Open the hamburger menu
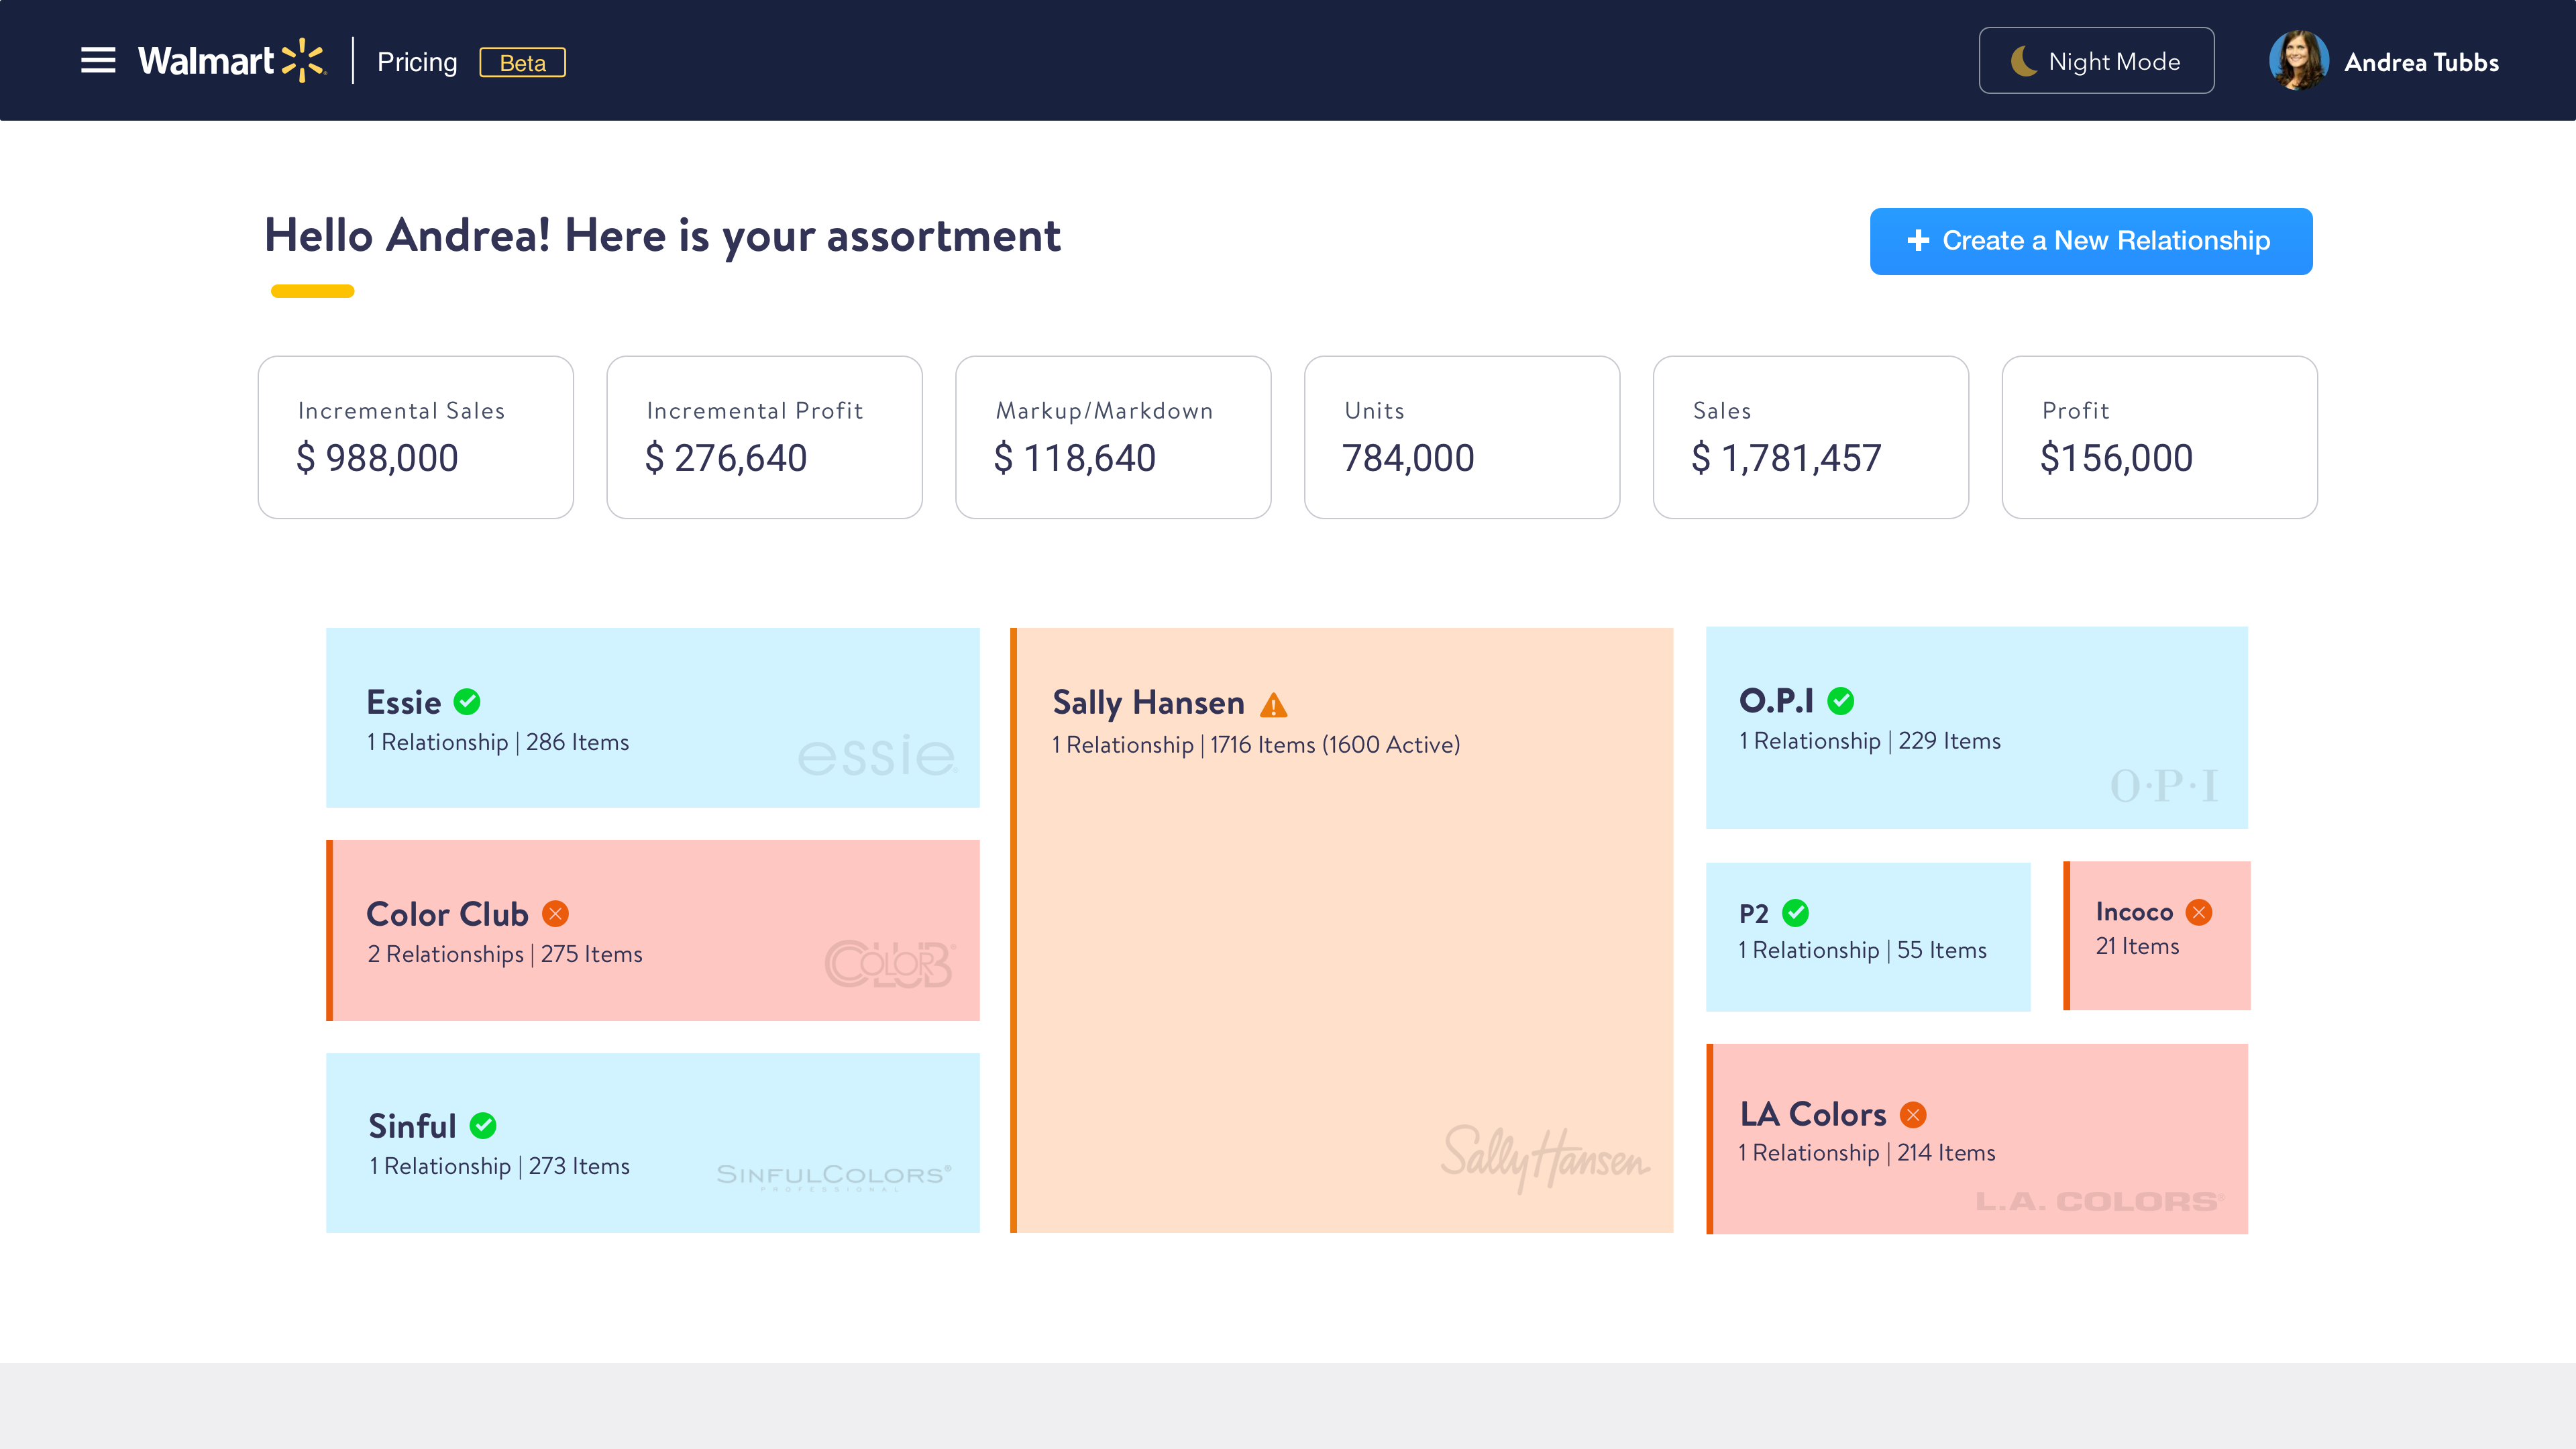 (98, 61)
